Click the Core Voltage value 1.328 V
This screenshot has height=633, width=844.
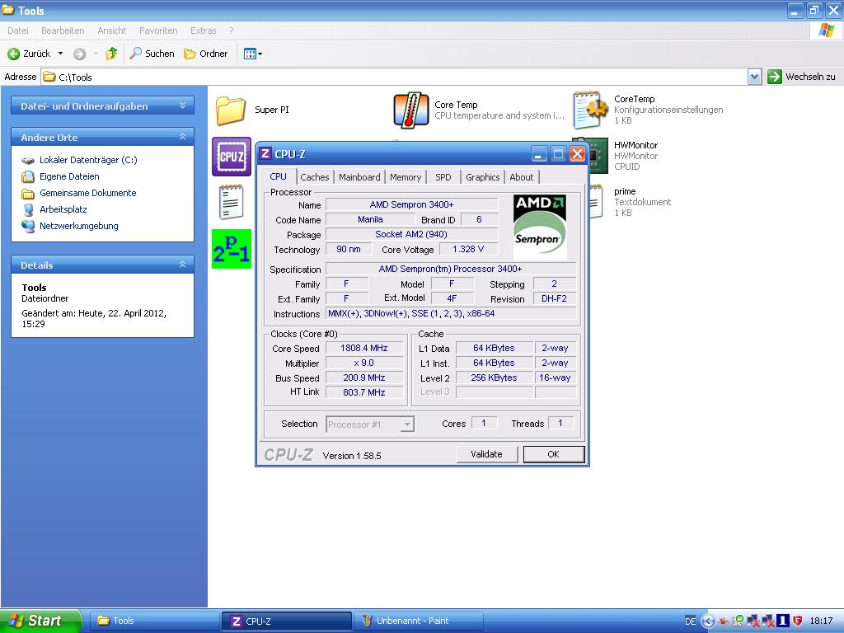point(468,249)
